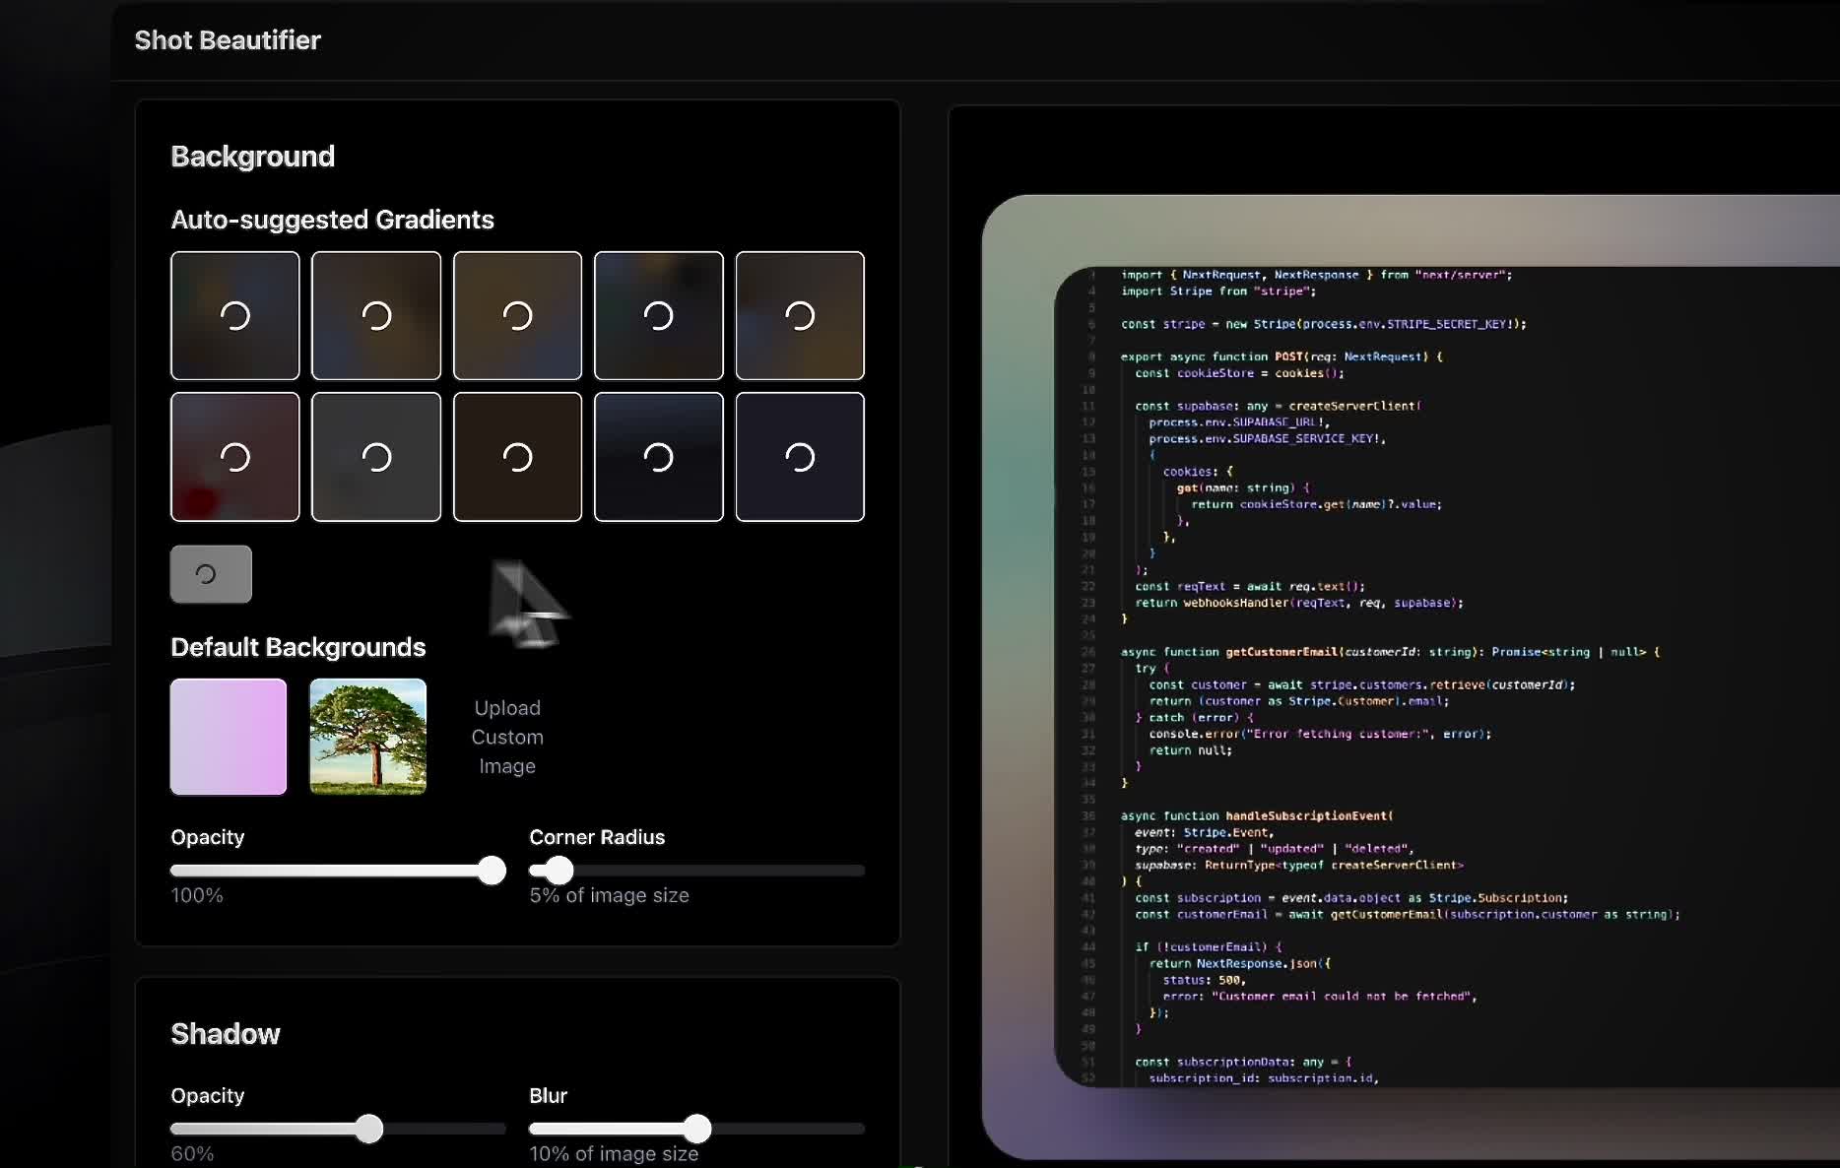Select the gray gradient swatch in the second row
This screenshot has height=1168, width=1840.
click(x=375, y=457)
